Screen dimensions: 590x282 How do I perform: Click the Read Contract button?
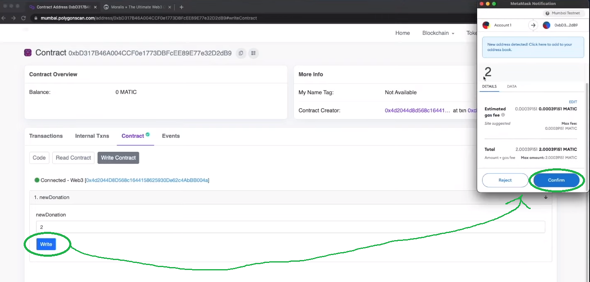[73, 158]
